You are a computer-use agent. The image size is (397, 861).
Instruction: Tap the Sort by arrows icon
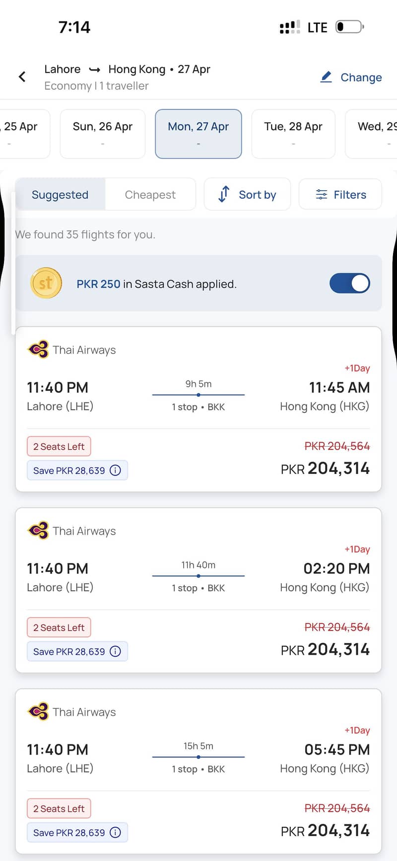click(224, 194)
